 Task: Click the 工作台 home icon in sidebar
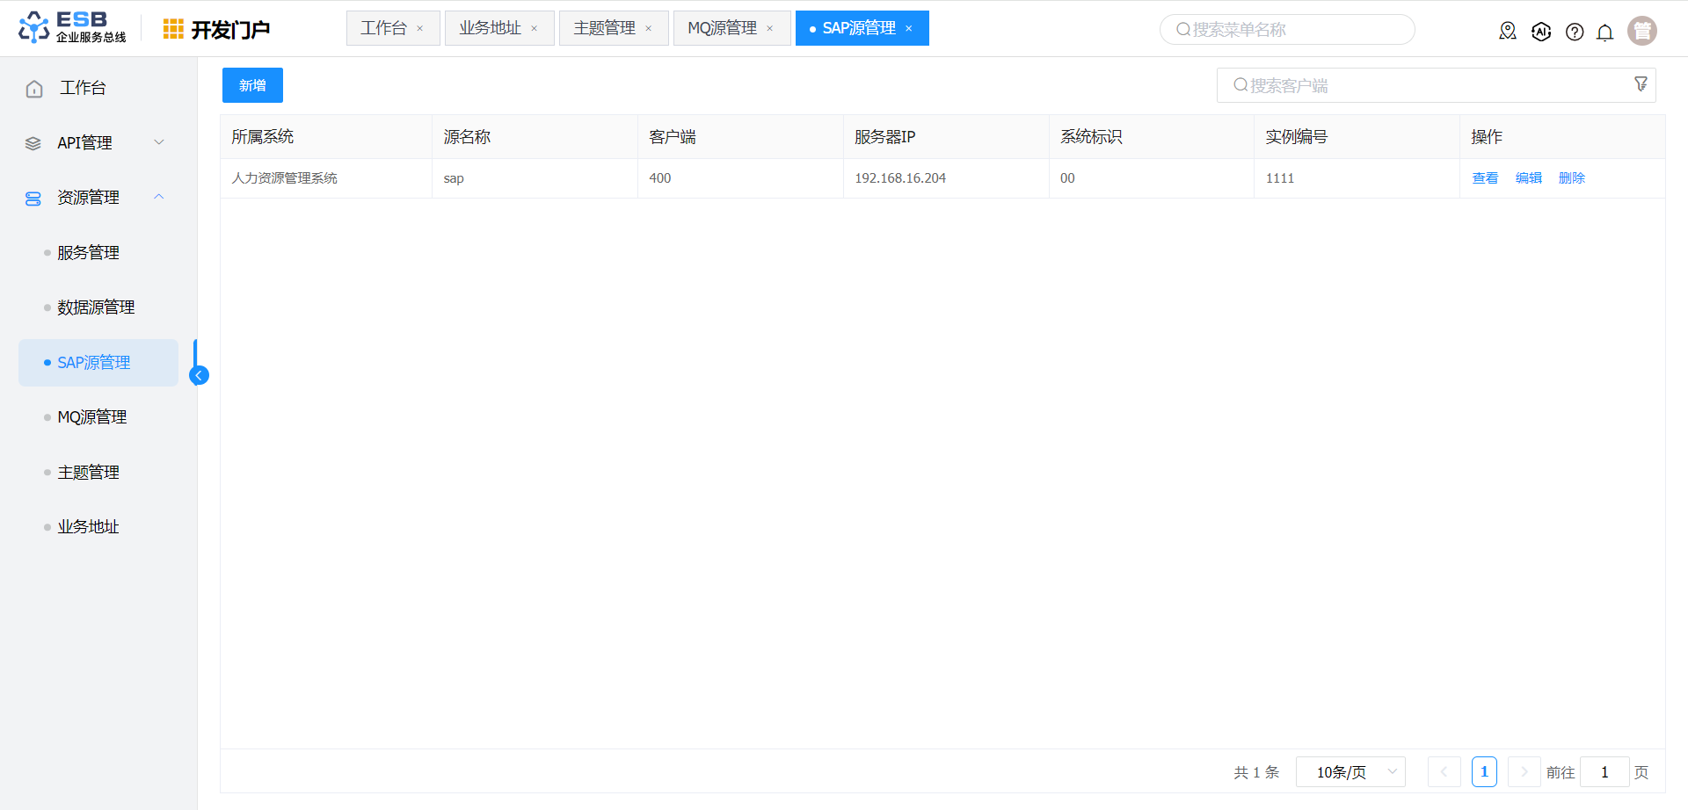pyautogui.click(x=34, y=89)
